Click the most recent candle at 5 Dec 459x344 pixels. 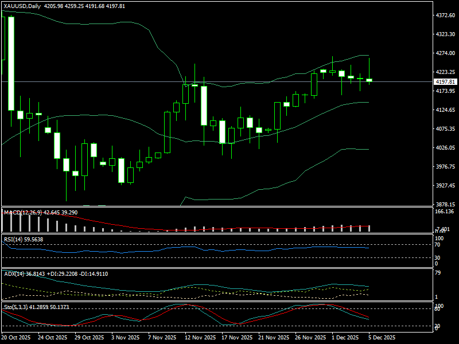369,80
